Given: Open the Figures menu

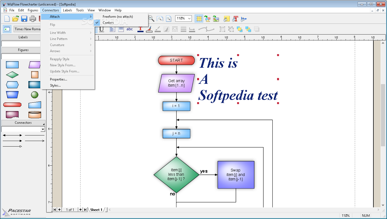Looking at the screenshot, I should [x=33, y=10].
